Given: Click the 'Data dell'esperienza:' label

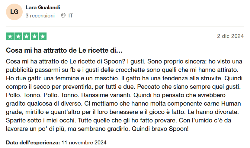Looking at the screenshot, I should (34, 142).
